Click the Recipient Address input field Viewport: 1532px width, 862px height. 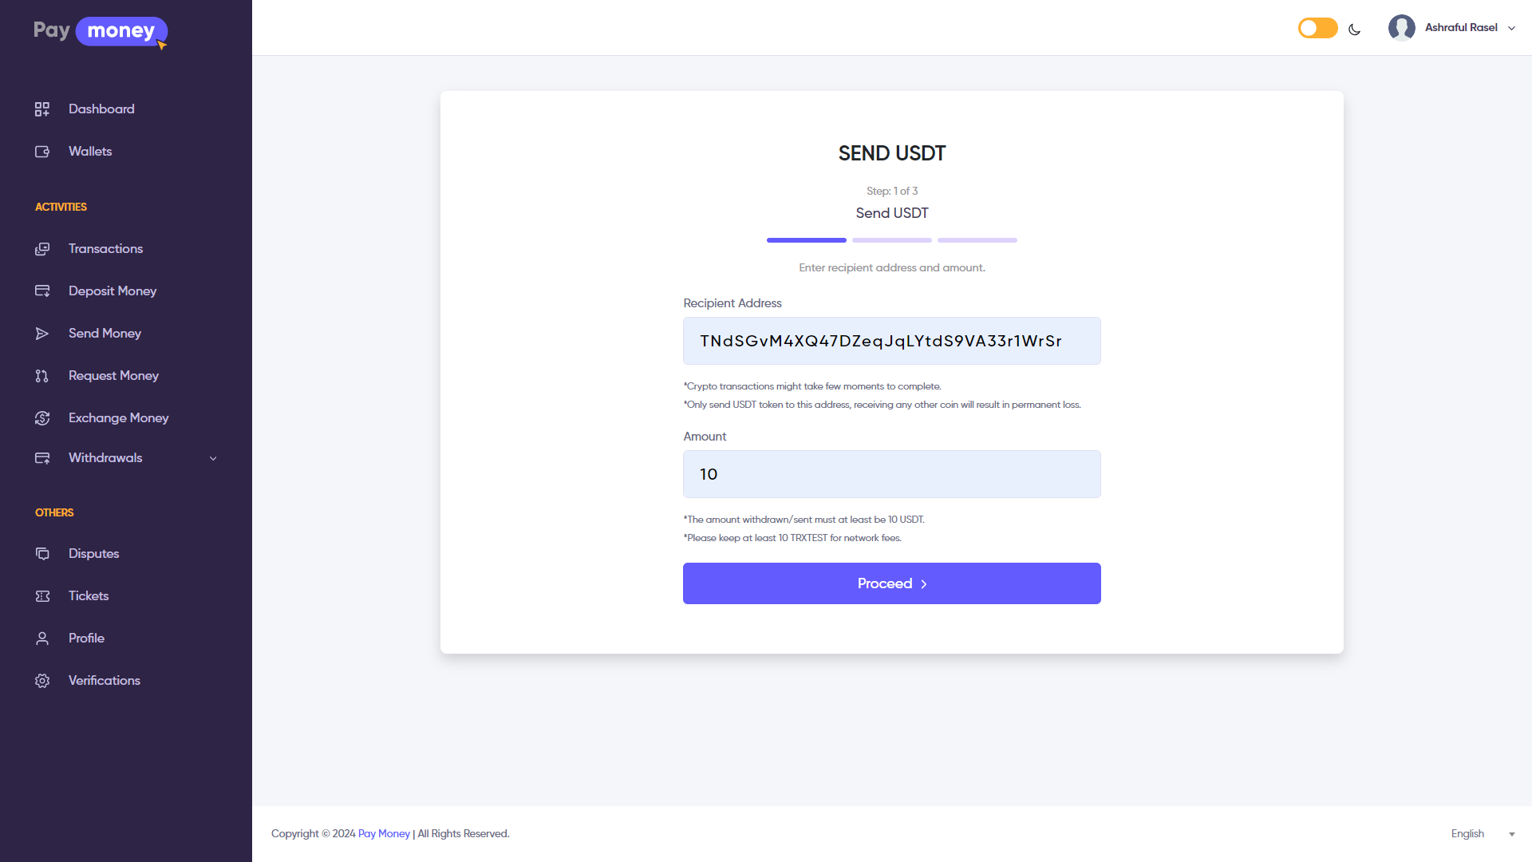coord(891,341)
